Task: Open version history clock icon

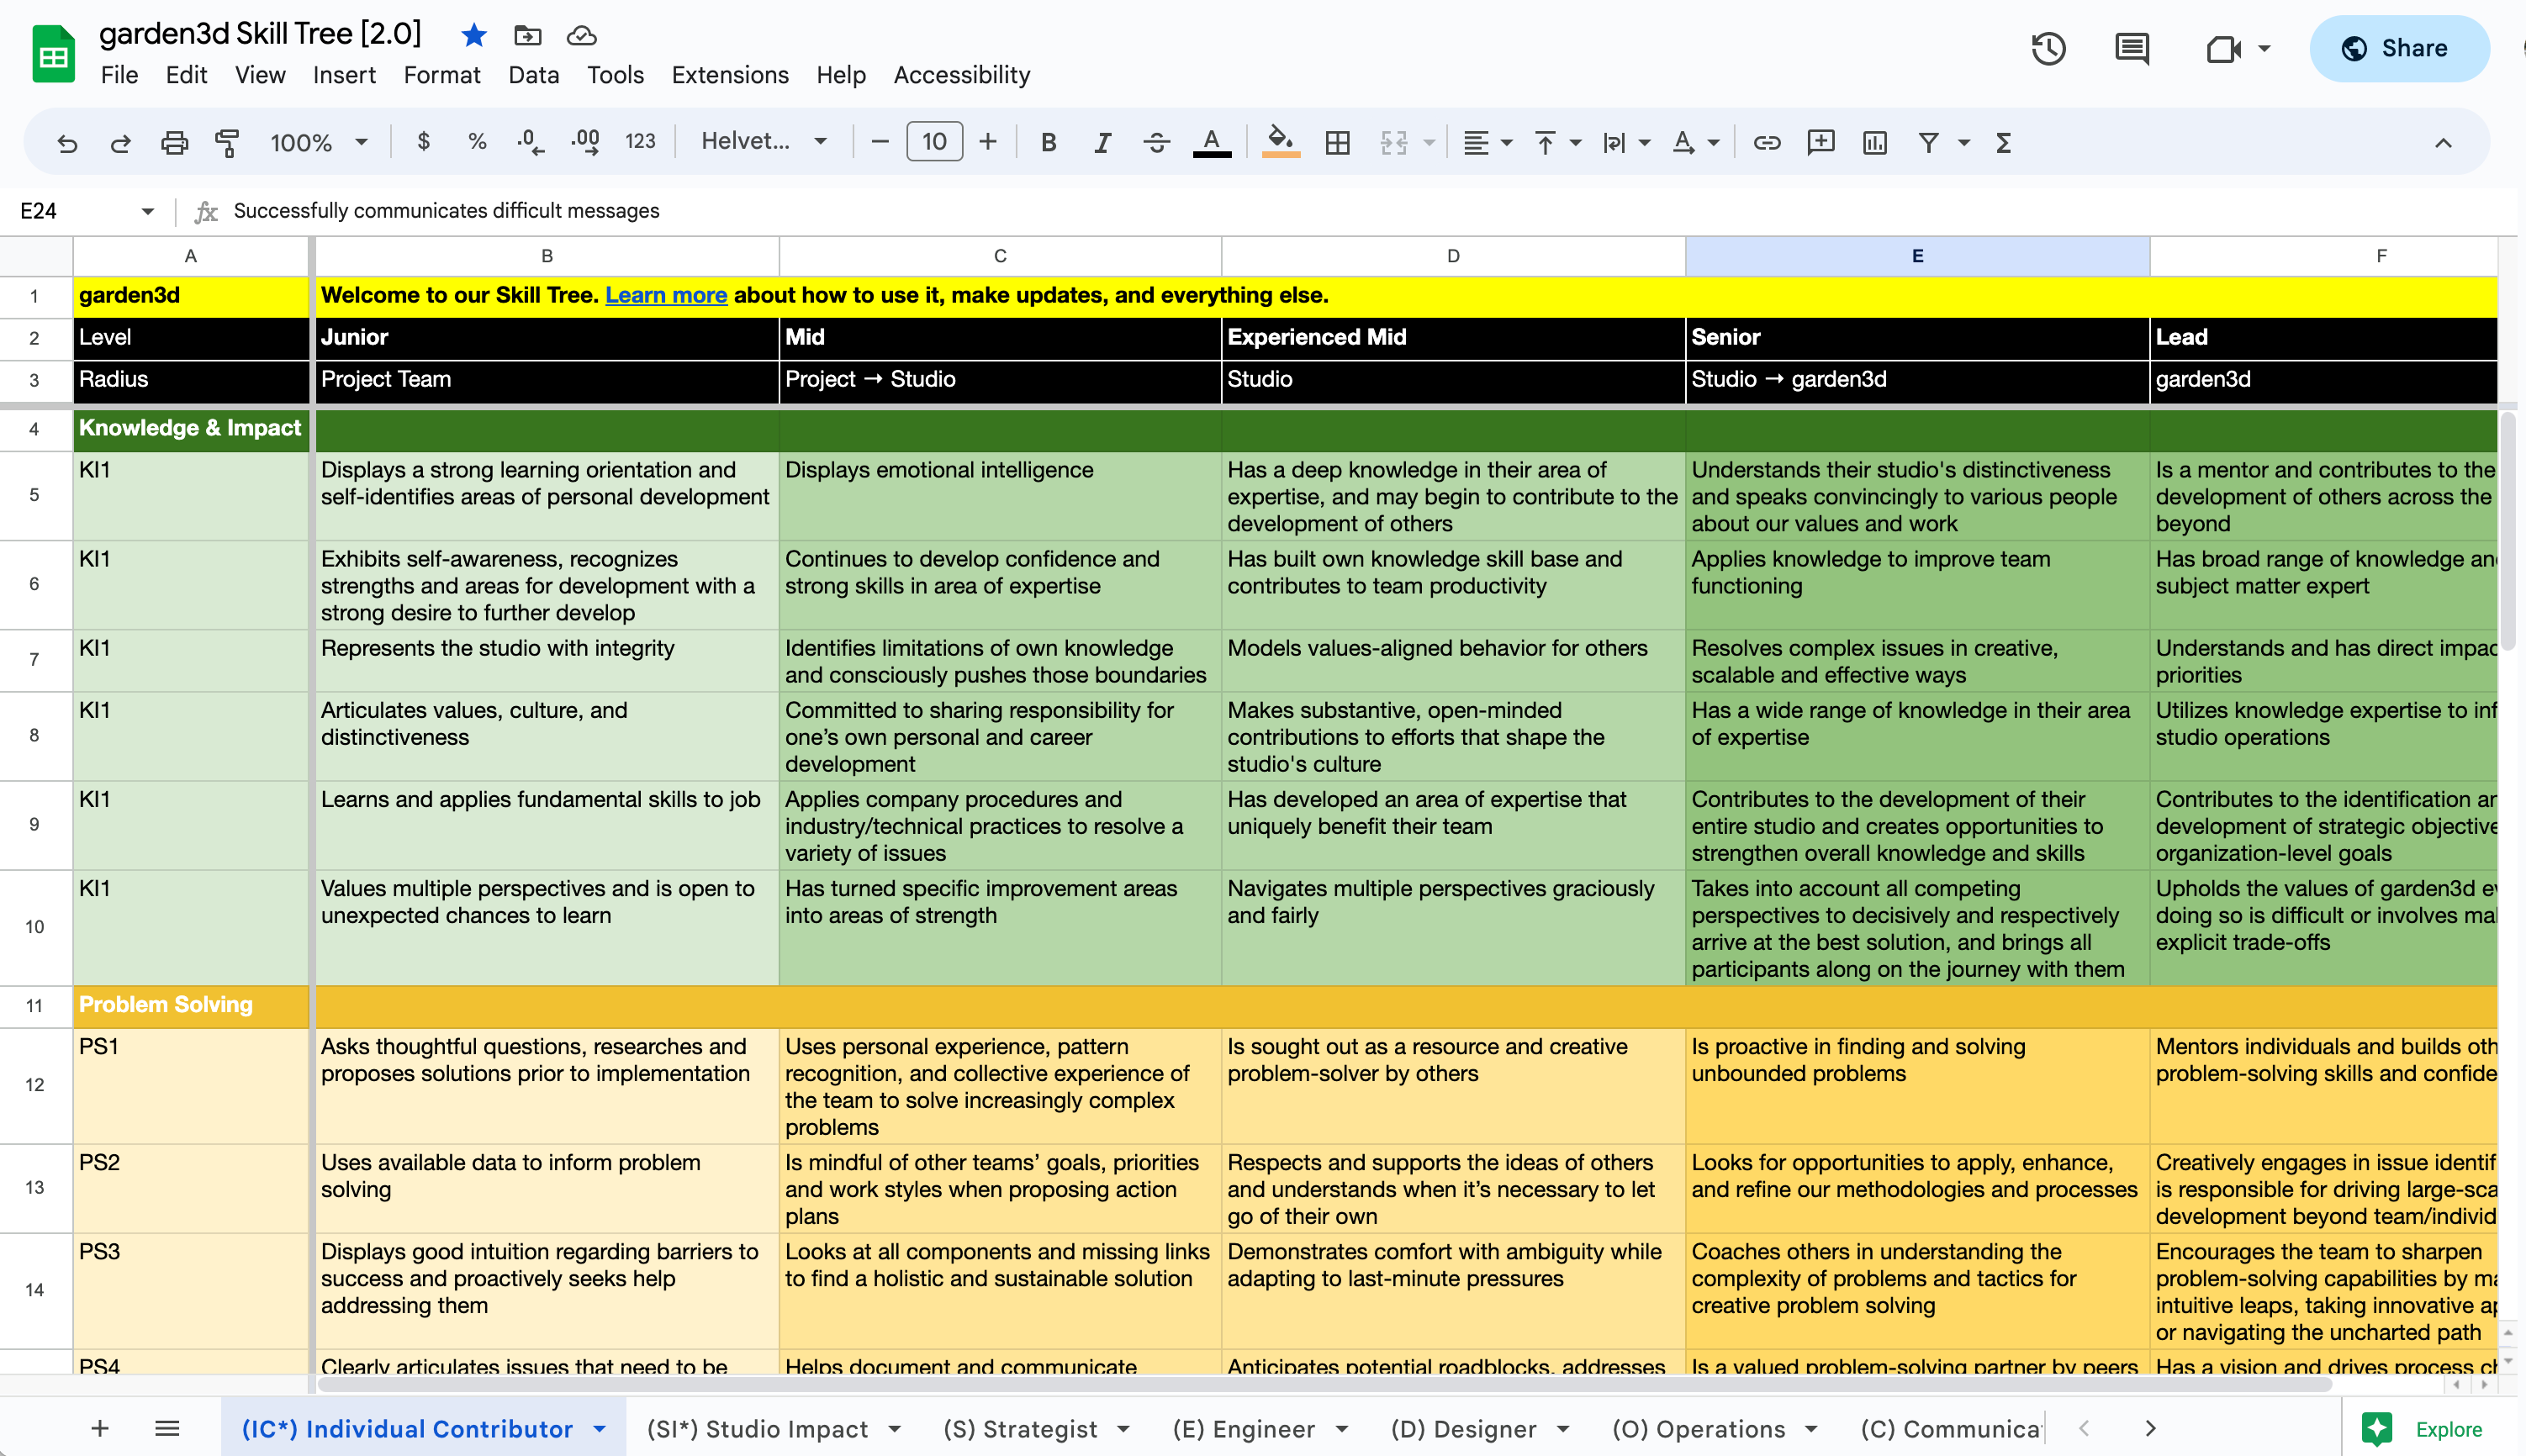Action: [2048, 48]
